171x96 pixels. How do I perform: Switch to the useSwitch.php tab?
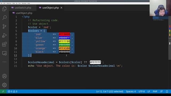click(x=23, y=8)
